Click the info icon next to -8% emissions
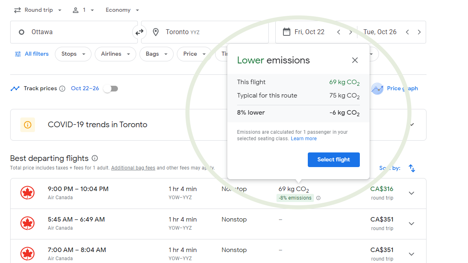The width and height of the screenshot is (468, 263). coord(318,198)
